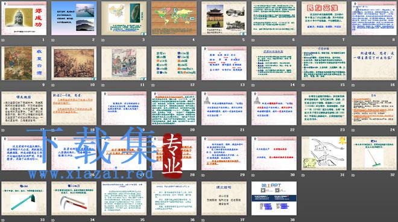The image size is (398, 222).
Task: Click the animation star icon below slide 6
Action: pos(253,40)
